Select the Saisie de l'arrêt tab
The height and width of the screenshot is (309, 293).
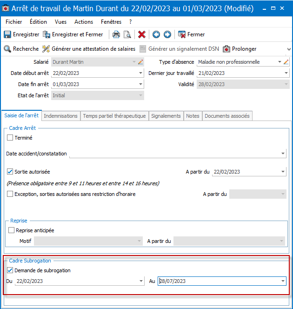(21, 115)
